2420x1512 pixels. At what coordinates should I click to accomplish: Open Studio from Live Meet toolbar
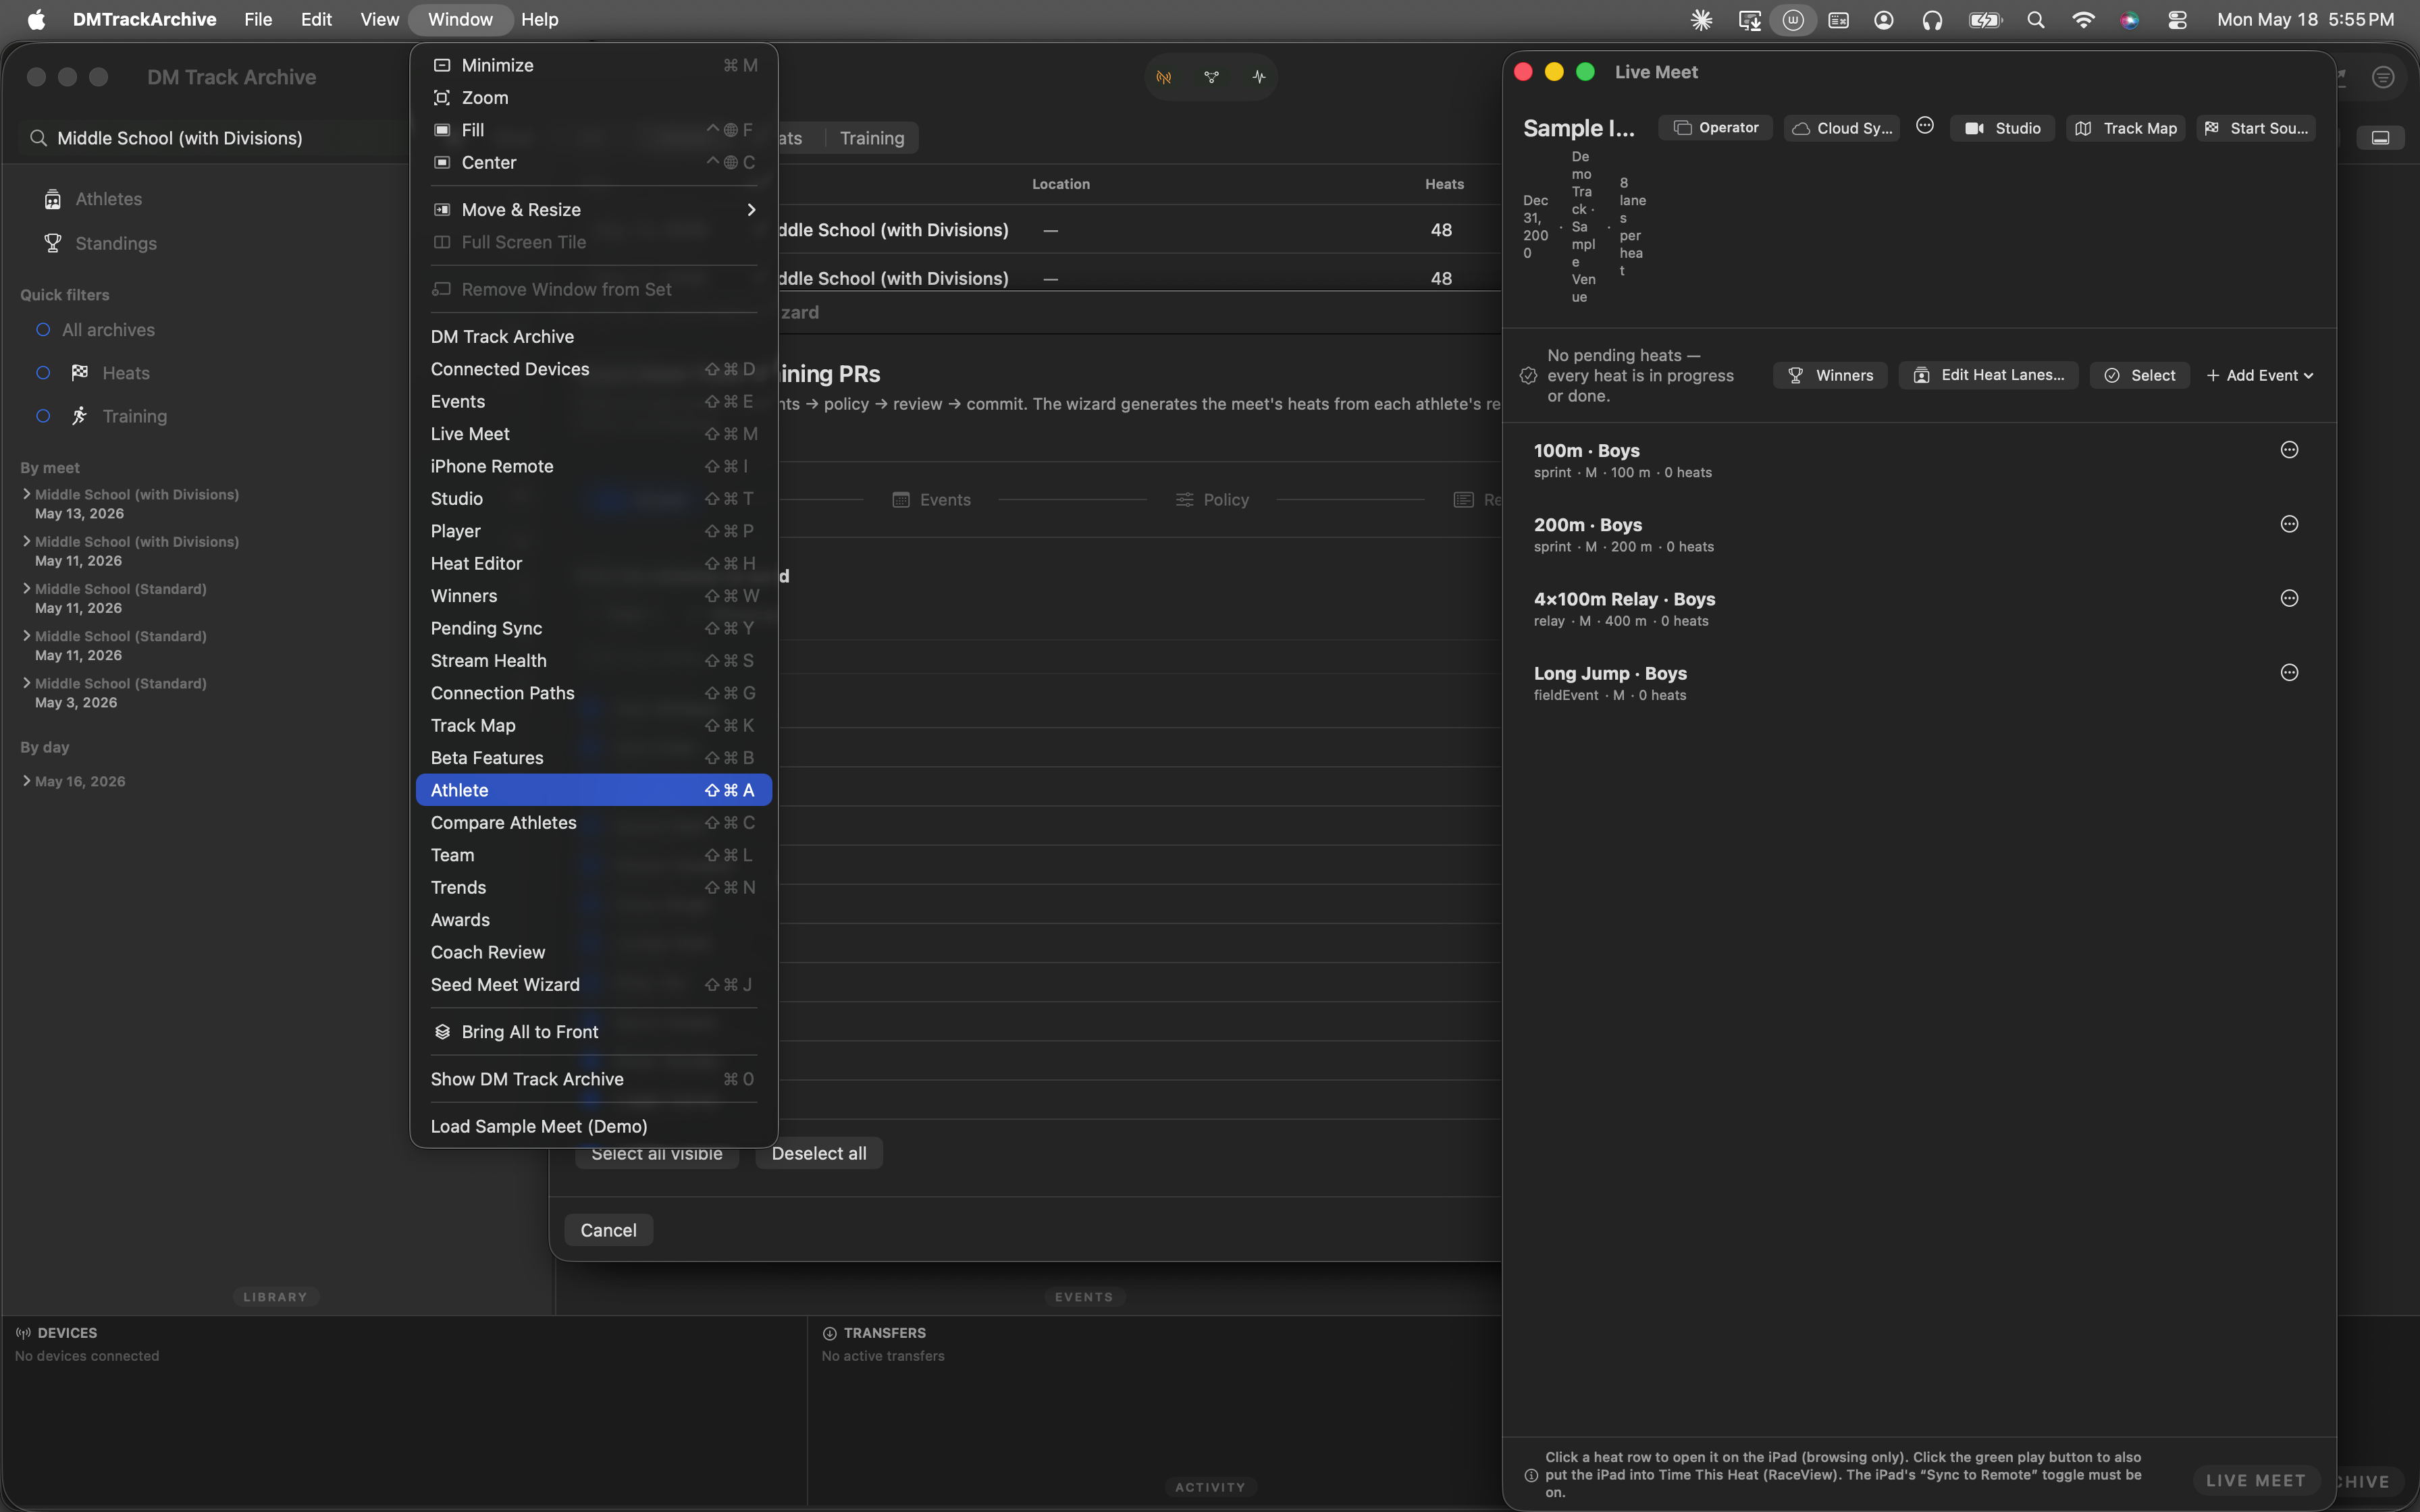2002,128
